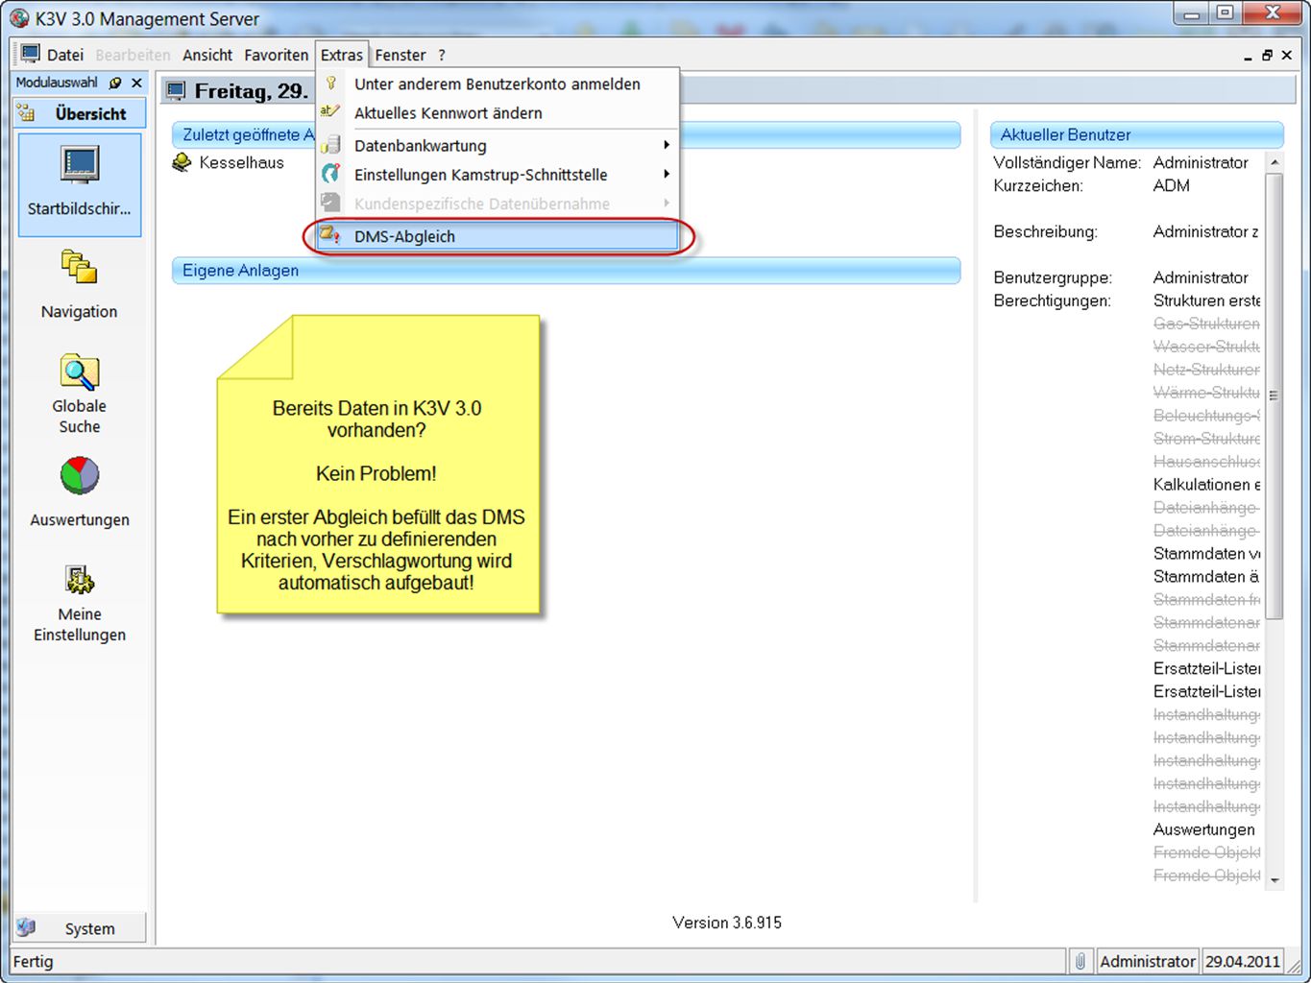Click the Aktueller Benutzer header
Screen dimensions: 1311x983
point(1137,134)
